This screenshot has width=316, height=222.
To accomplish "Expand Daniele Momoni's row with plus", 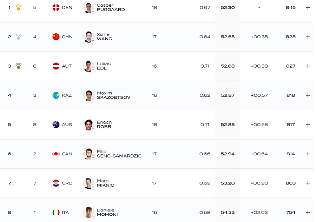I will point(308,212).
